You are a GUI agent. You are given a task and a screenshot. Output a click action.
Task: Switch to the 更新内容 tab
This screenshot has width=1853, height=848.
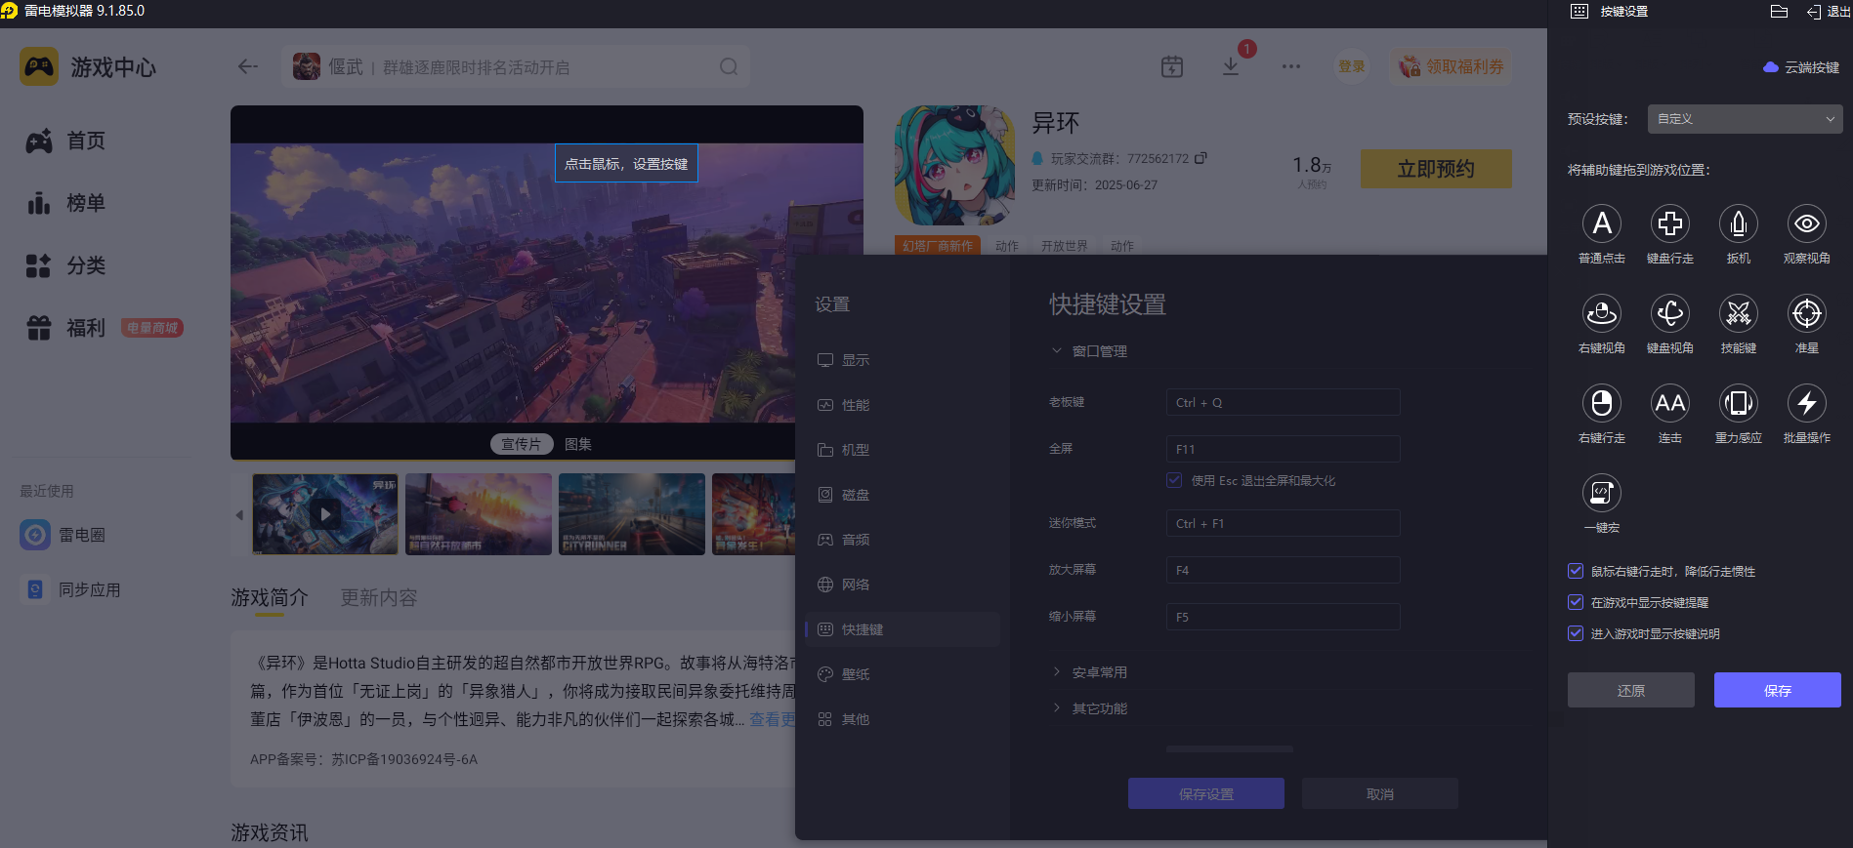click(378, 597)
